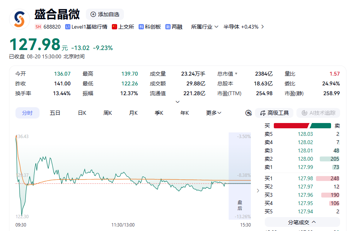Click the 量比 value 1.57
The width and height of the screenshot is (348, 231).
334,74
